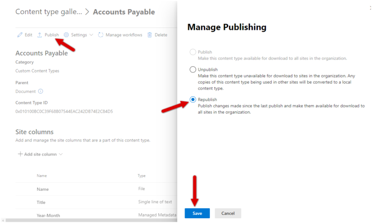Click the Name column header

click(42, 176)
